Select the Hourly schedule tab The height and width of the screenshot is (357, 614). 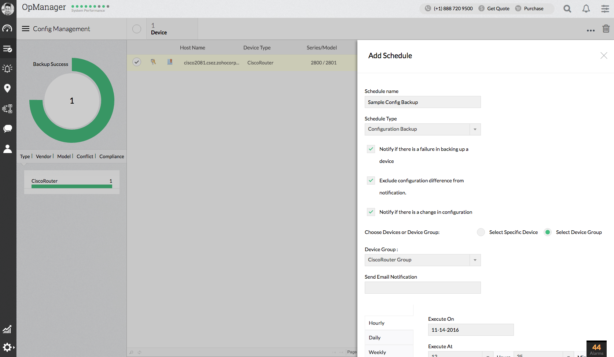(389, 323)
